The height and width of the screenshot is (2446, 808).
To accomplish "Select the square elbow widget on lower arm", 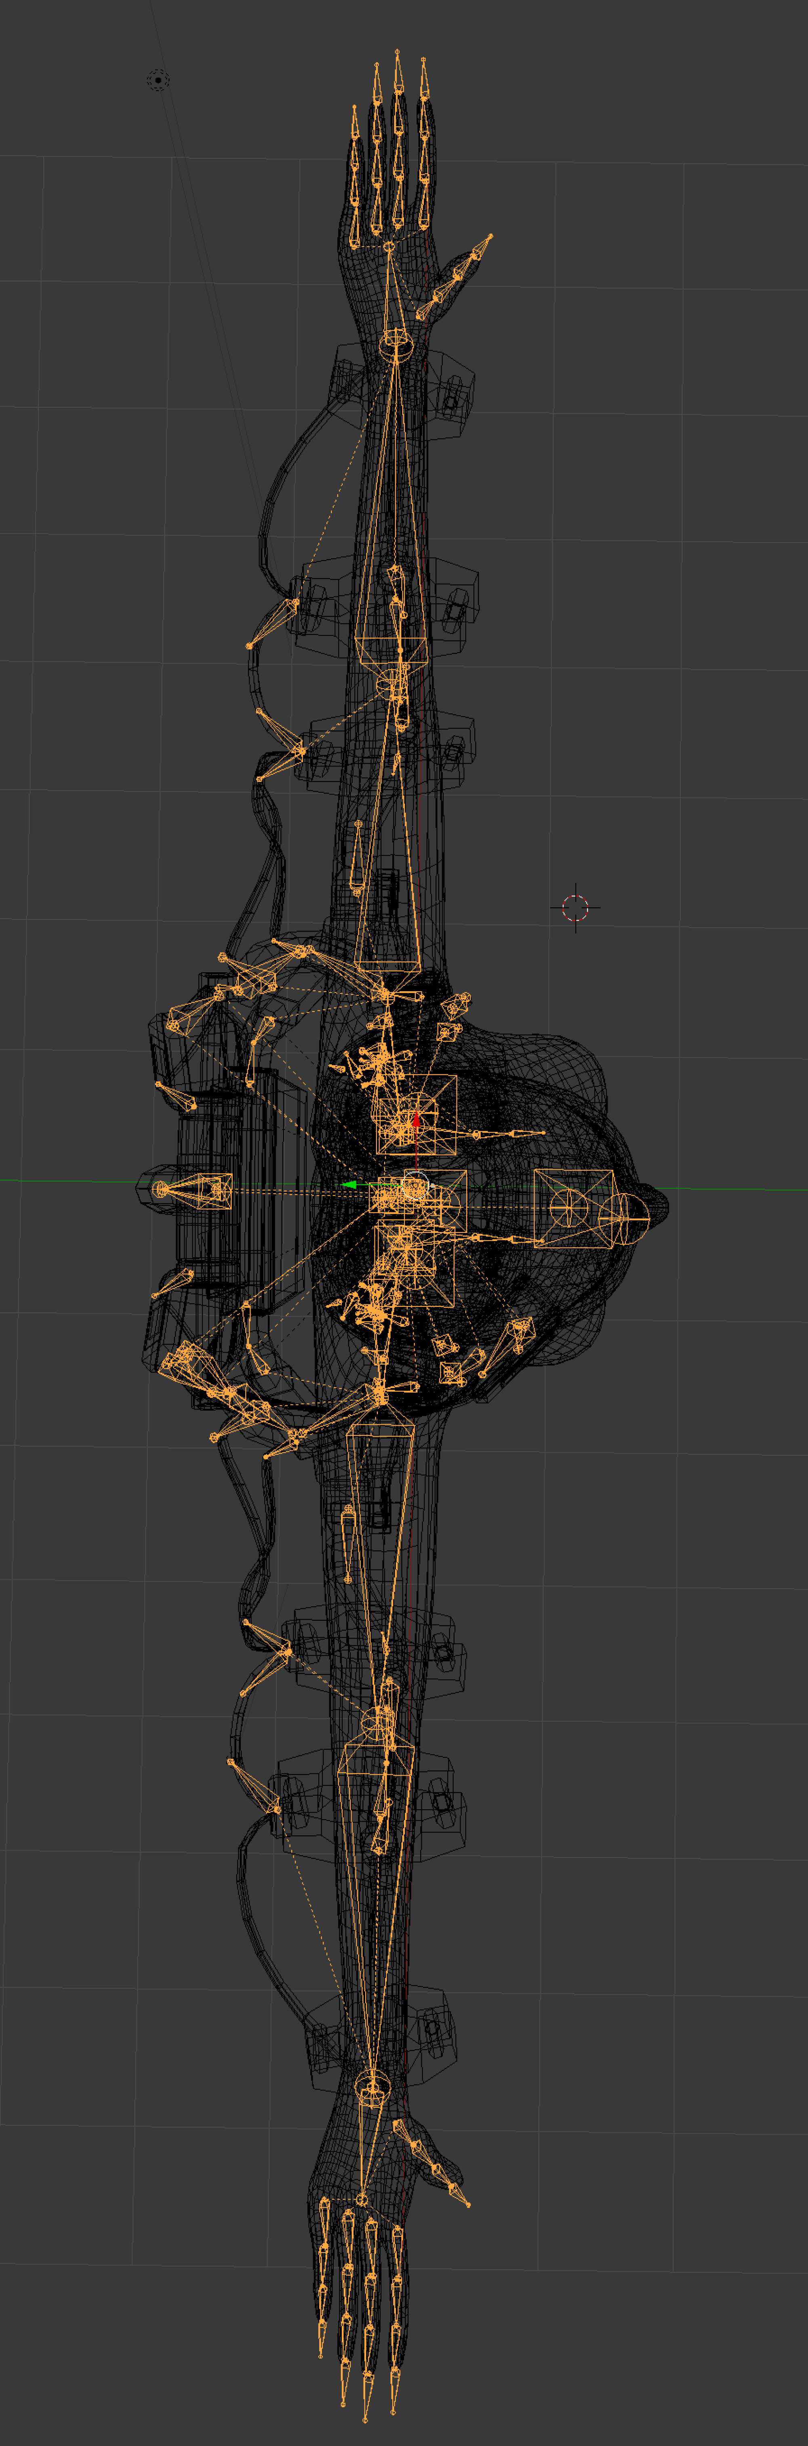I will tap(376, 1759).
